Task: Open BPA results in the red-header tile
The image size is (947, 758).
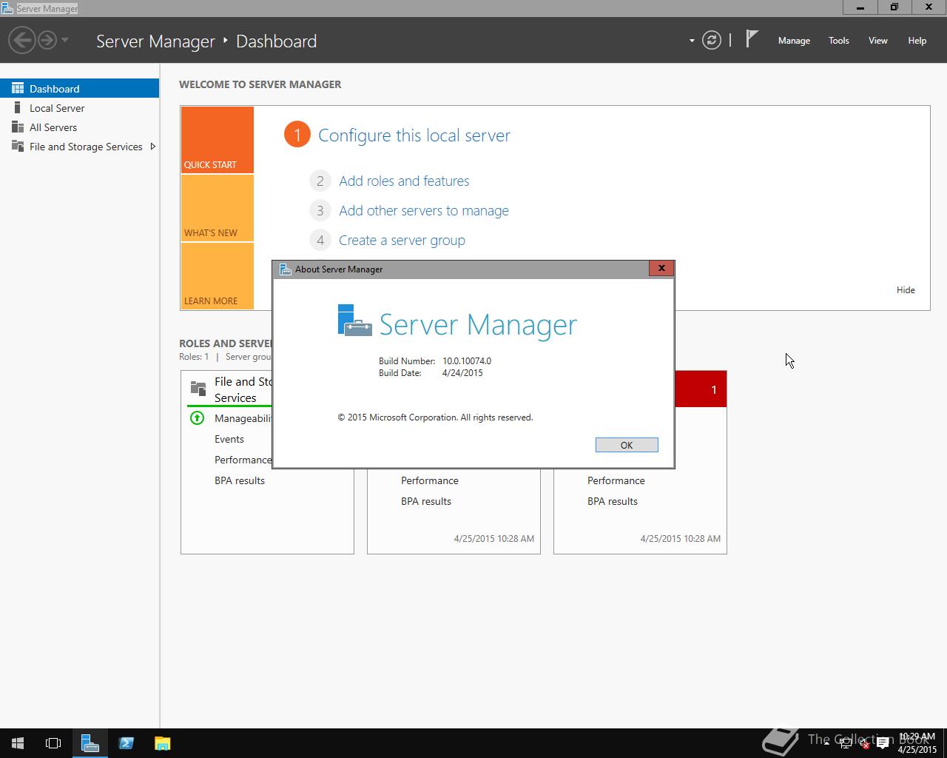Action: 612,501
